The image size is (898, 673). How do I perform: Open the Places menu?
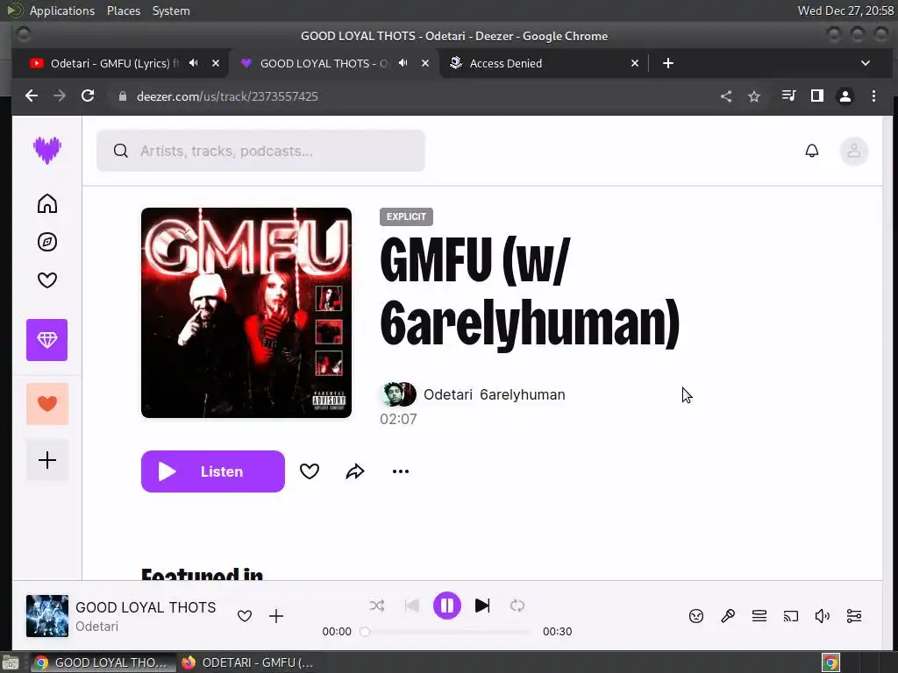[123, 11]
